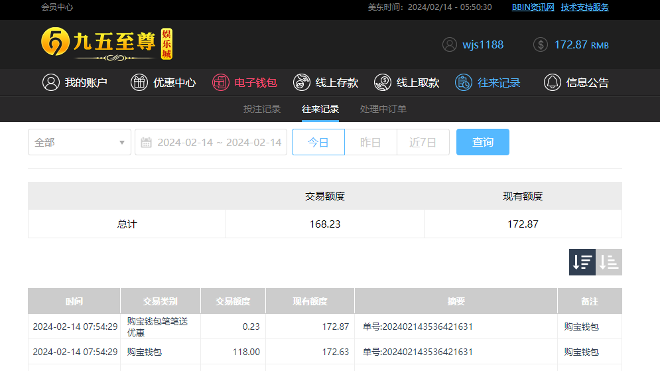Click the 电子钱包 wallet icon
The width and height of the screenshot is (660, 371).
pos(221,82)
